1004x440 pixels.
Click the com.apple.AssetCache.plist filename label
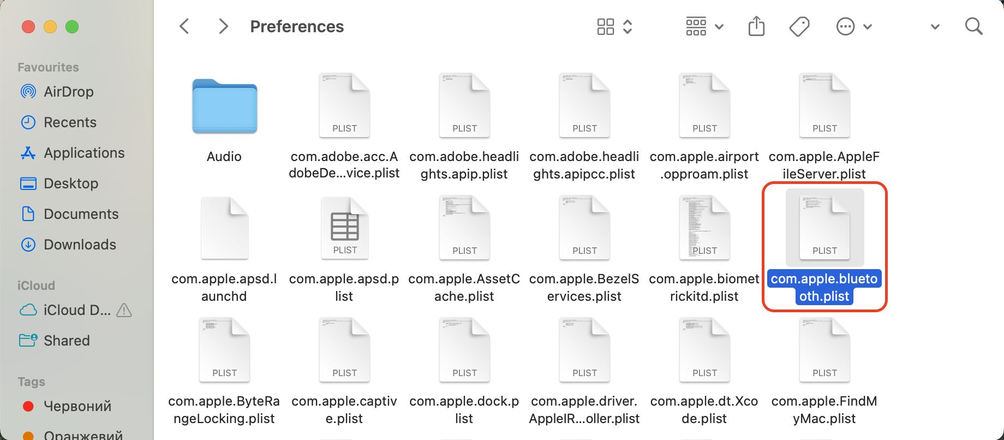pyautogui.click(x=464, y=287)
